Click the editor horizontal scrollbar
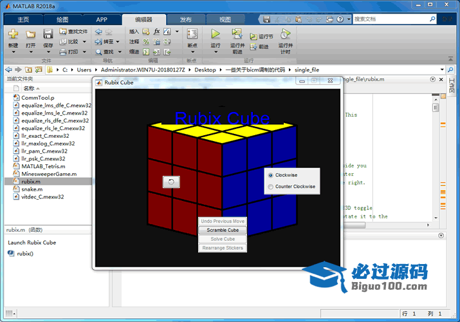Screen dimensions: 460x322 pyautogui.click(x=354, y=225)
